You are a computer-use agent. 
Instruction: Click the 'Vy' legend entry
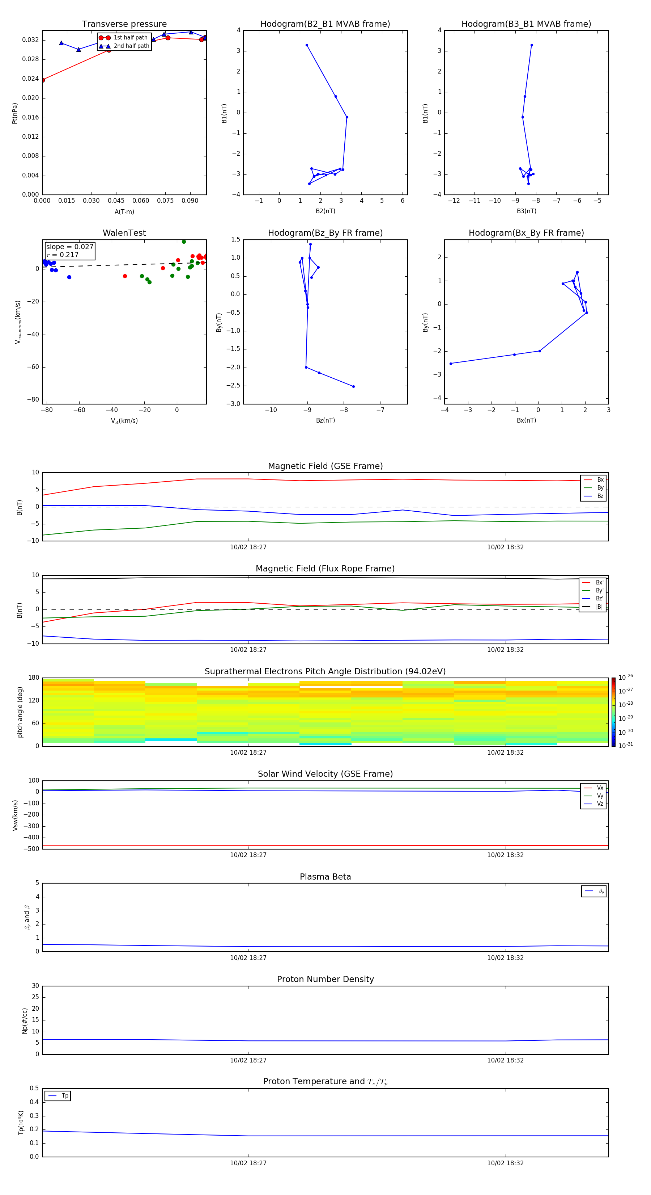[x=593, y=796]
